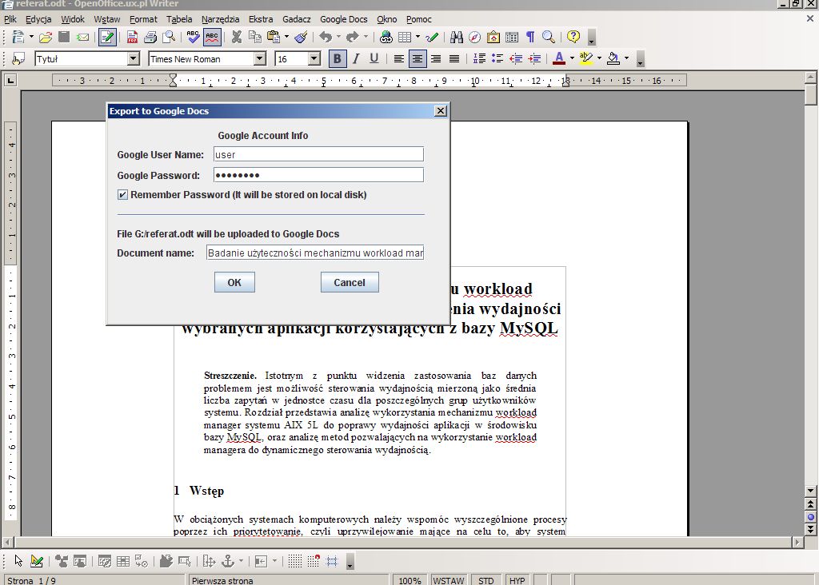The height and width of the screenshot is (585, 819).
Task: Align text left
Action: click(399, 59)
